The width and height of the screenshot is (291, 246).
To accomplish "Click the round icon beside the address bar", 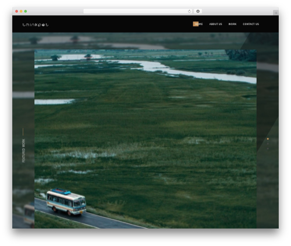I will 198,11.
